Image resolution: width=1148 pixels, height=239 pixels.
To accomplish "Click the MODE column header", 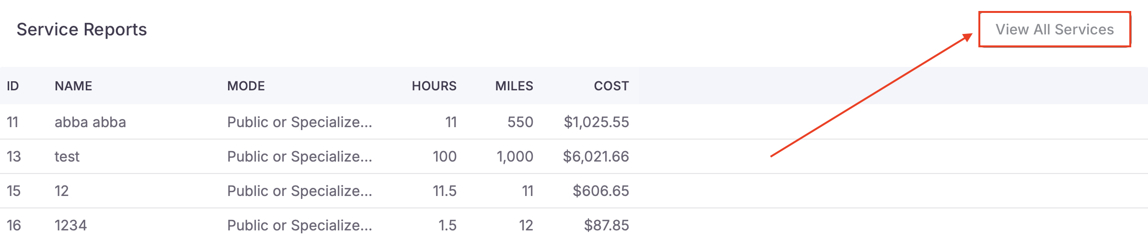I will point(246,86).
